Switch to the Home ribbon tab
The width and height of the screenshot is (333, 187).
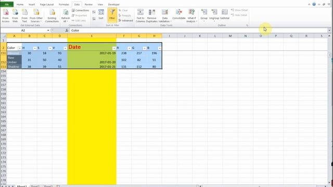coord(20,5)
